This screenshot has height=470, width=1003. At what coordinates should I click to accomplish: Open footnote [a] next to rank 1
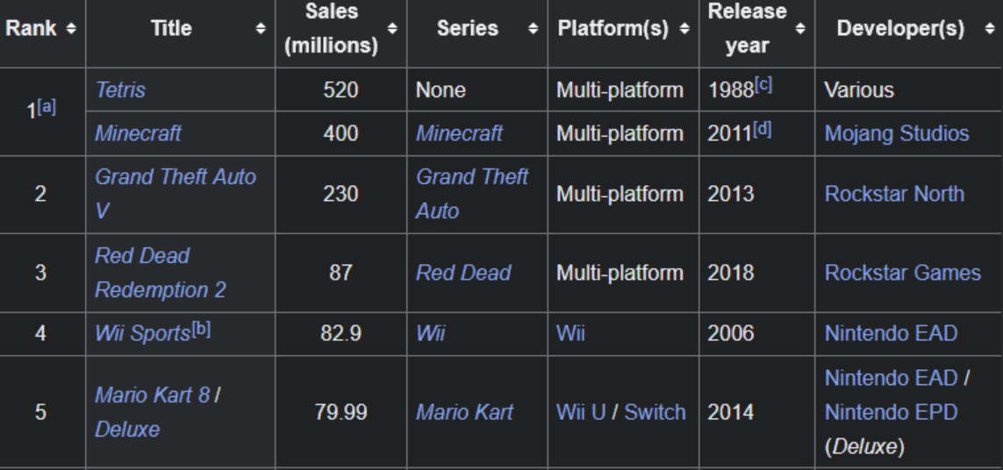coord(46,107)
